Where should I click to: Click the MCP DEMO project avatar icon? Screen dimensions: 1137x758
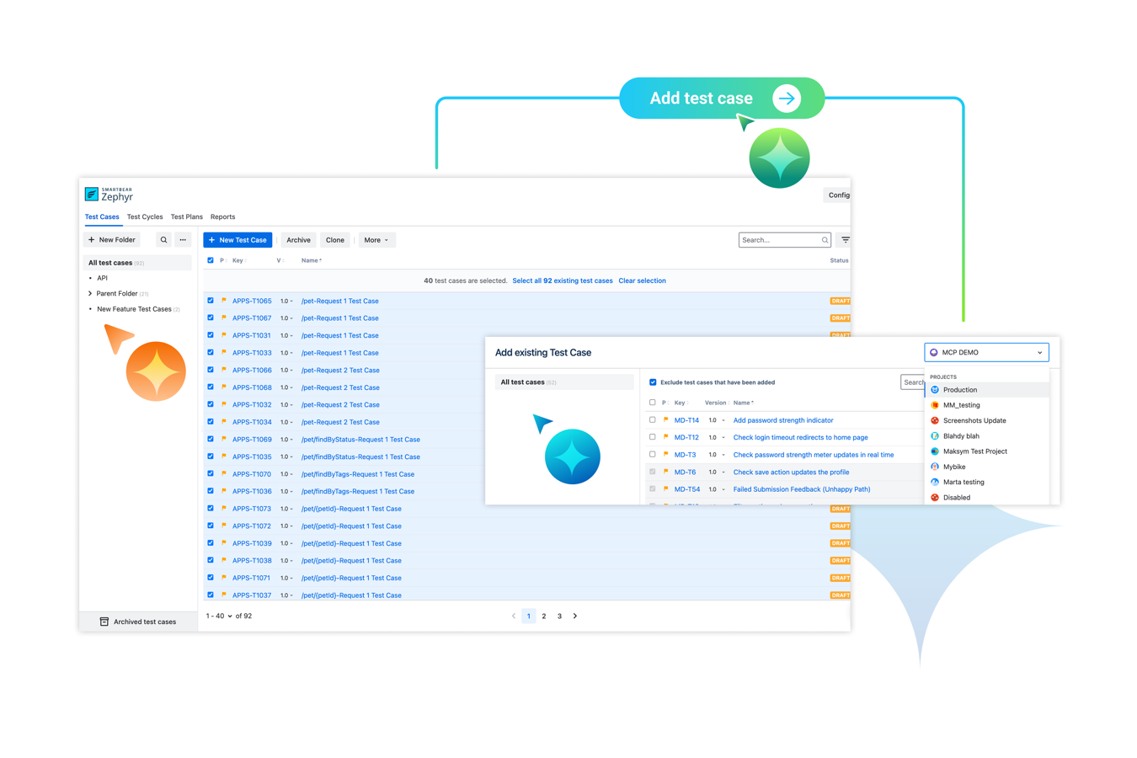pos(934,353)
